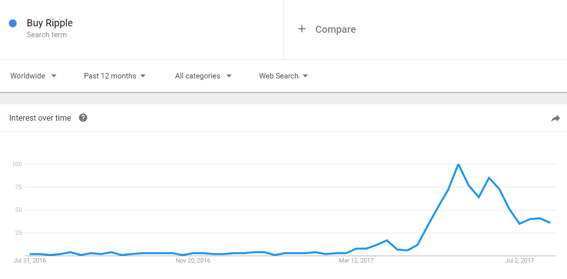
Task: Open the All categories dropdown
Action: (203, 76)
